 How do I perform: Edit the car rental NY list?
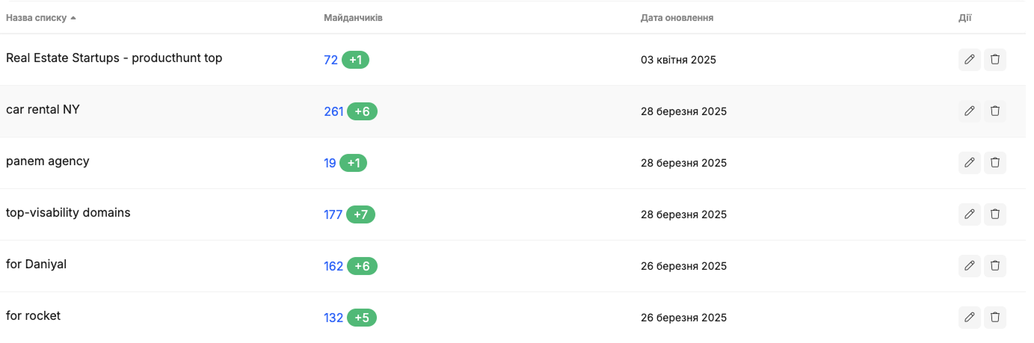969,111
